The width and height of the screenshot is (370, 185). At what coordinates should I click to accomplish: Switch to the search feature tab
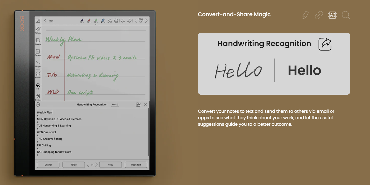(x=346, y=15)
